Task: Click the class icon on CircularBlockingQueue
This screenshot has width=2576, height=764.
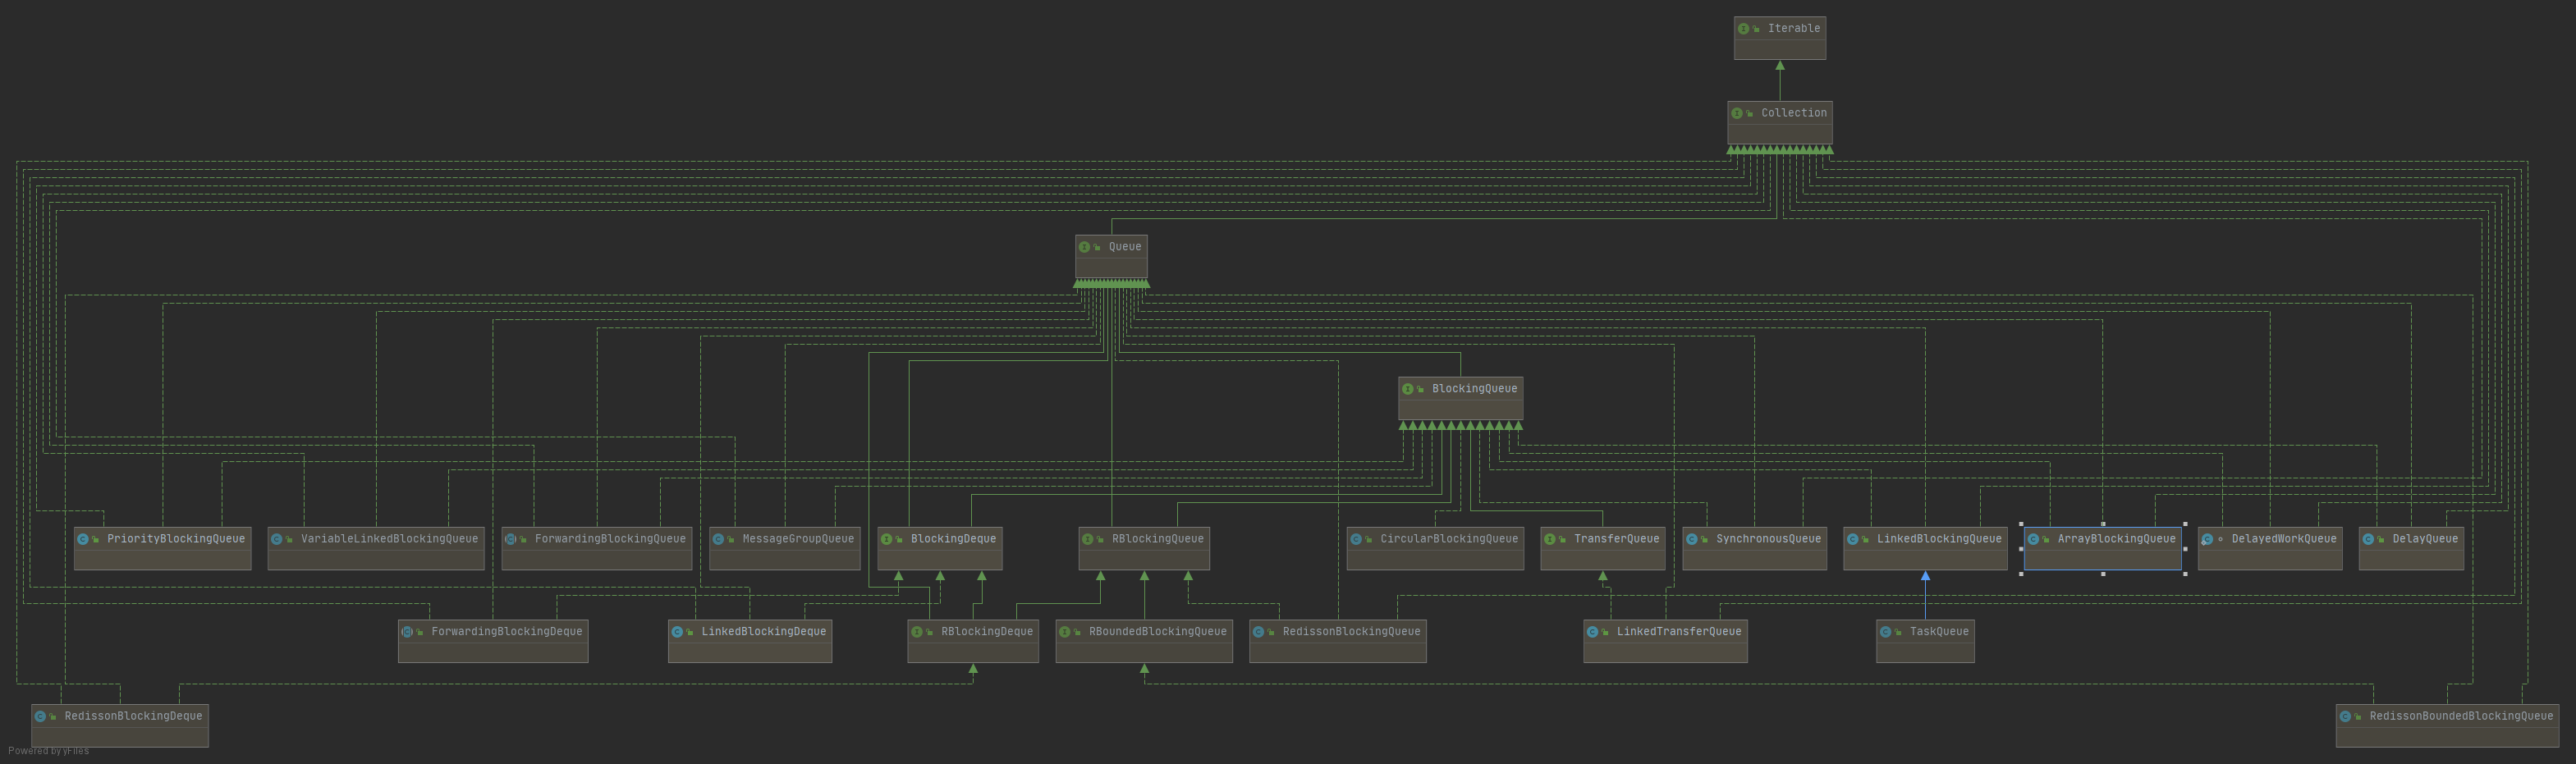Action: click(x=1356, y=539)
